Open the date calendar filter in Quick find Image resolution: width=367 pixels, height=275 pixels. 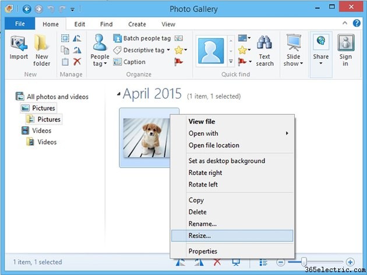[244, 38]
